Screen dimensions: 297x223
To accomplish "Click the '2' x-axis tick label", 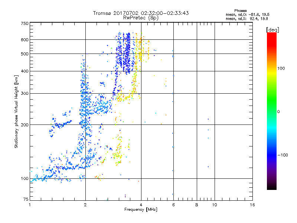I will (x=85, y=205).
